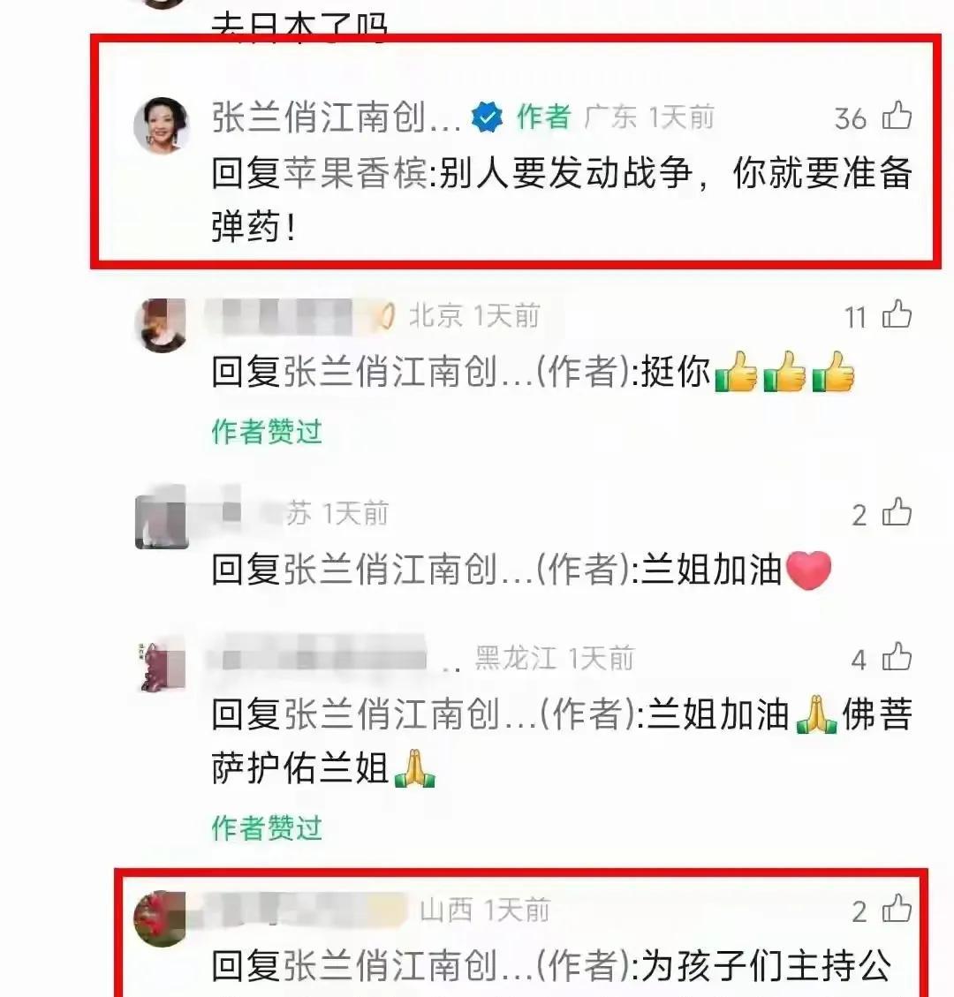Like the 兰姐加油 heart comment
This screenshot has width=954, height=997.
click(x=897, y=512)
